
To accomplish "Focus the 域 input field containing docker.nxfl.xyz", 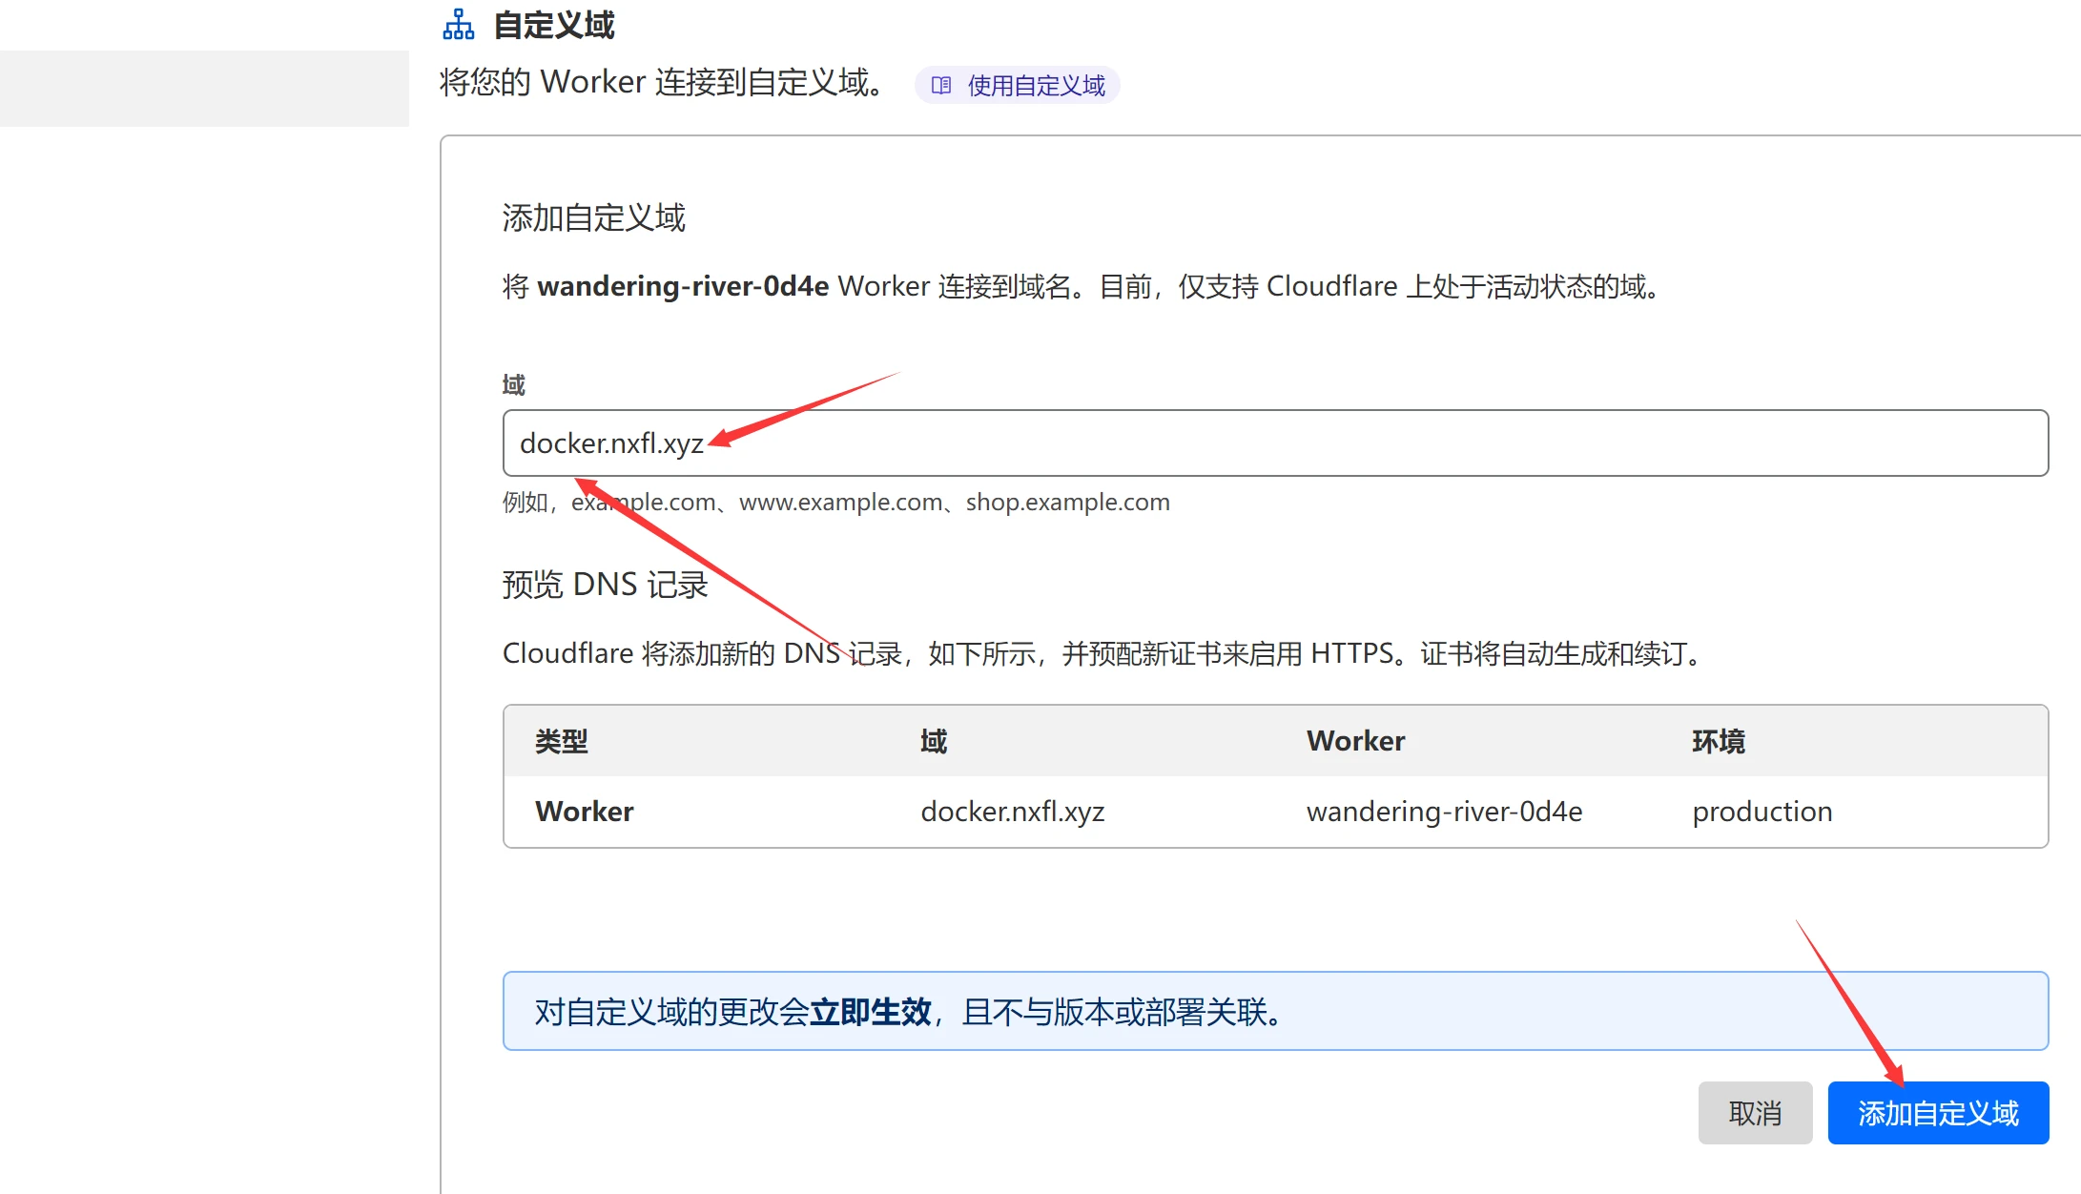I will point(1275,443).
